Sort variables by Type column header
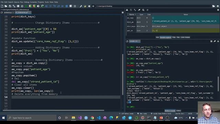Viewport: 220px width, 124px height. pos(141,14)
